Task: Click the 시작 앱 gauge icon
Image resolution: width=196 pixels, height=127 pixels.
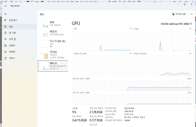Action: (x=5, y=39)
